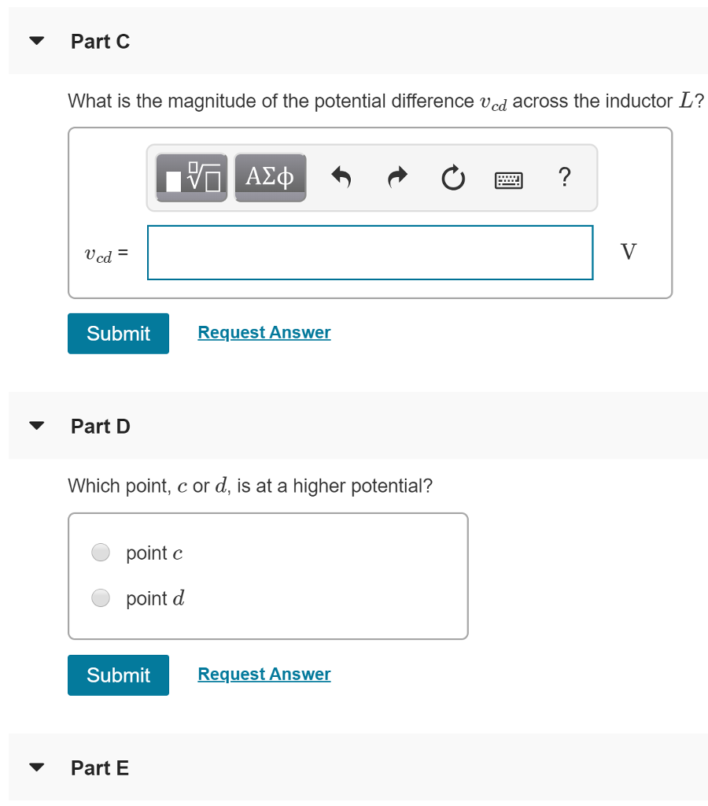This screenshot has width=708, height=806.
Task: Collapse the Part D section triangle
Action: 35,424
